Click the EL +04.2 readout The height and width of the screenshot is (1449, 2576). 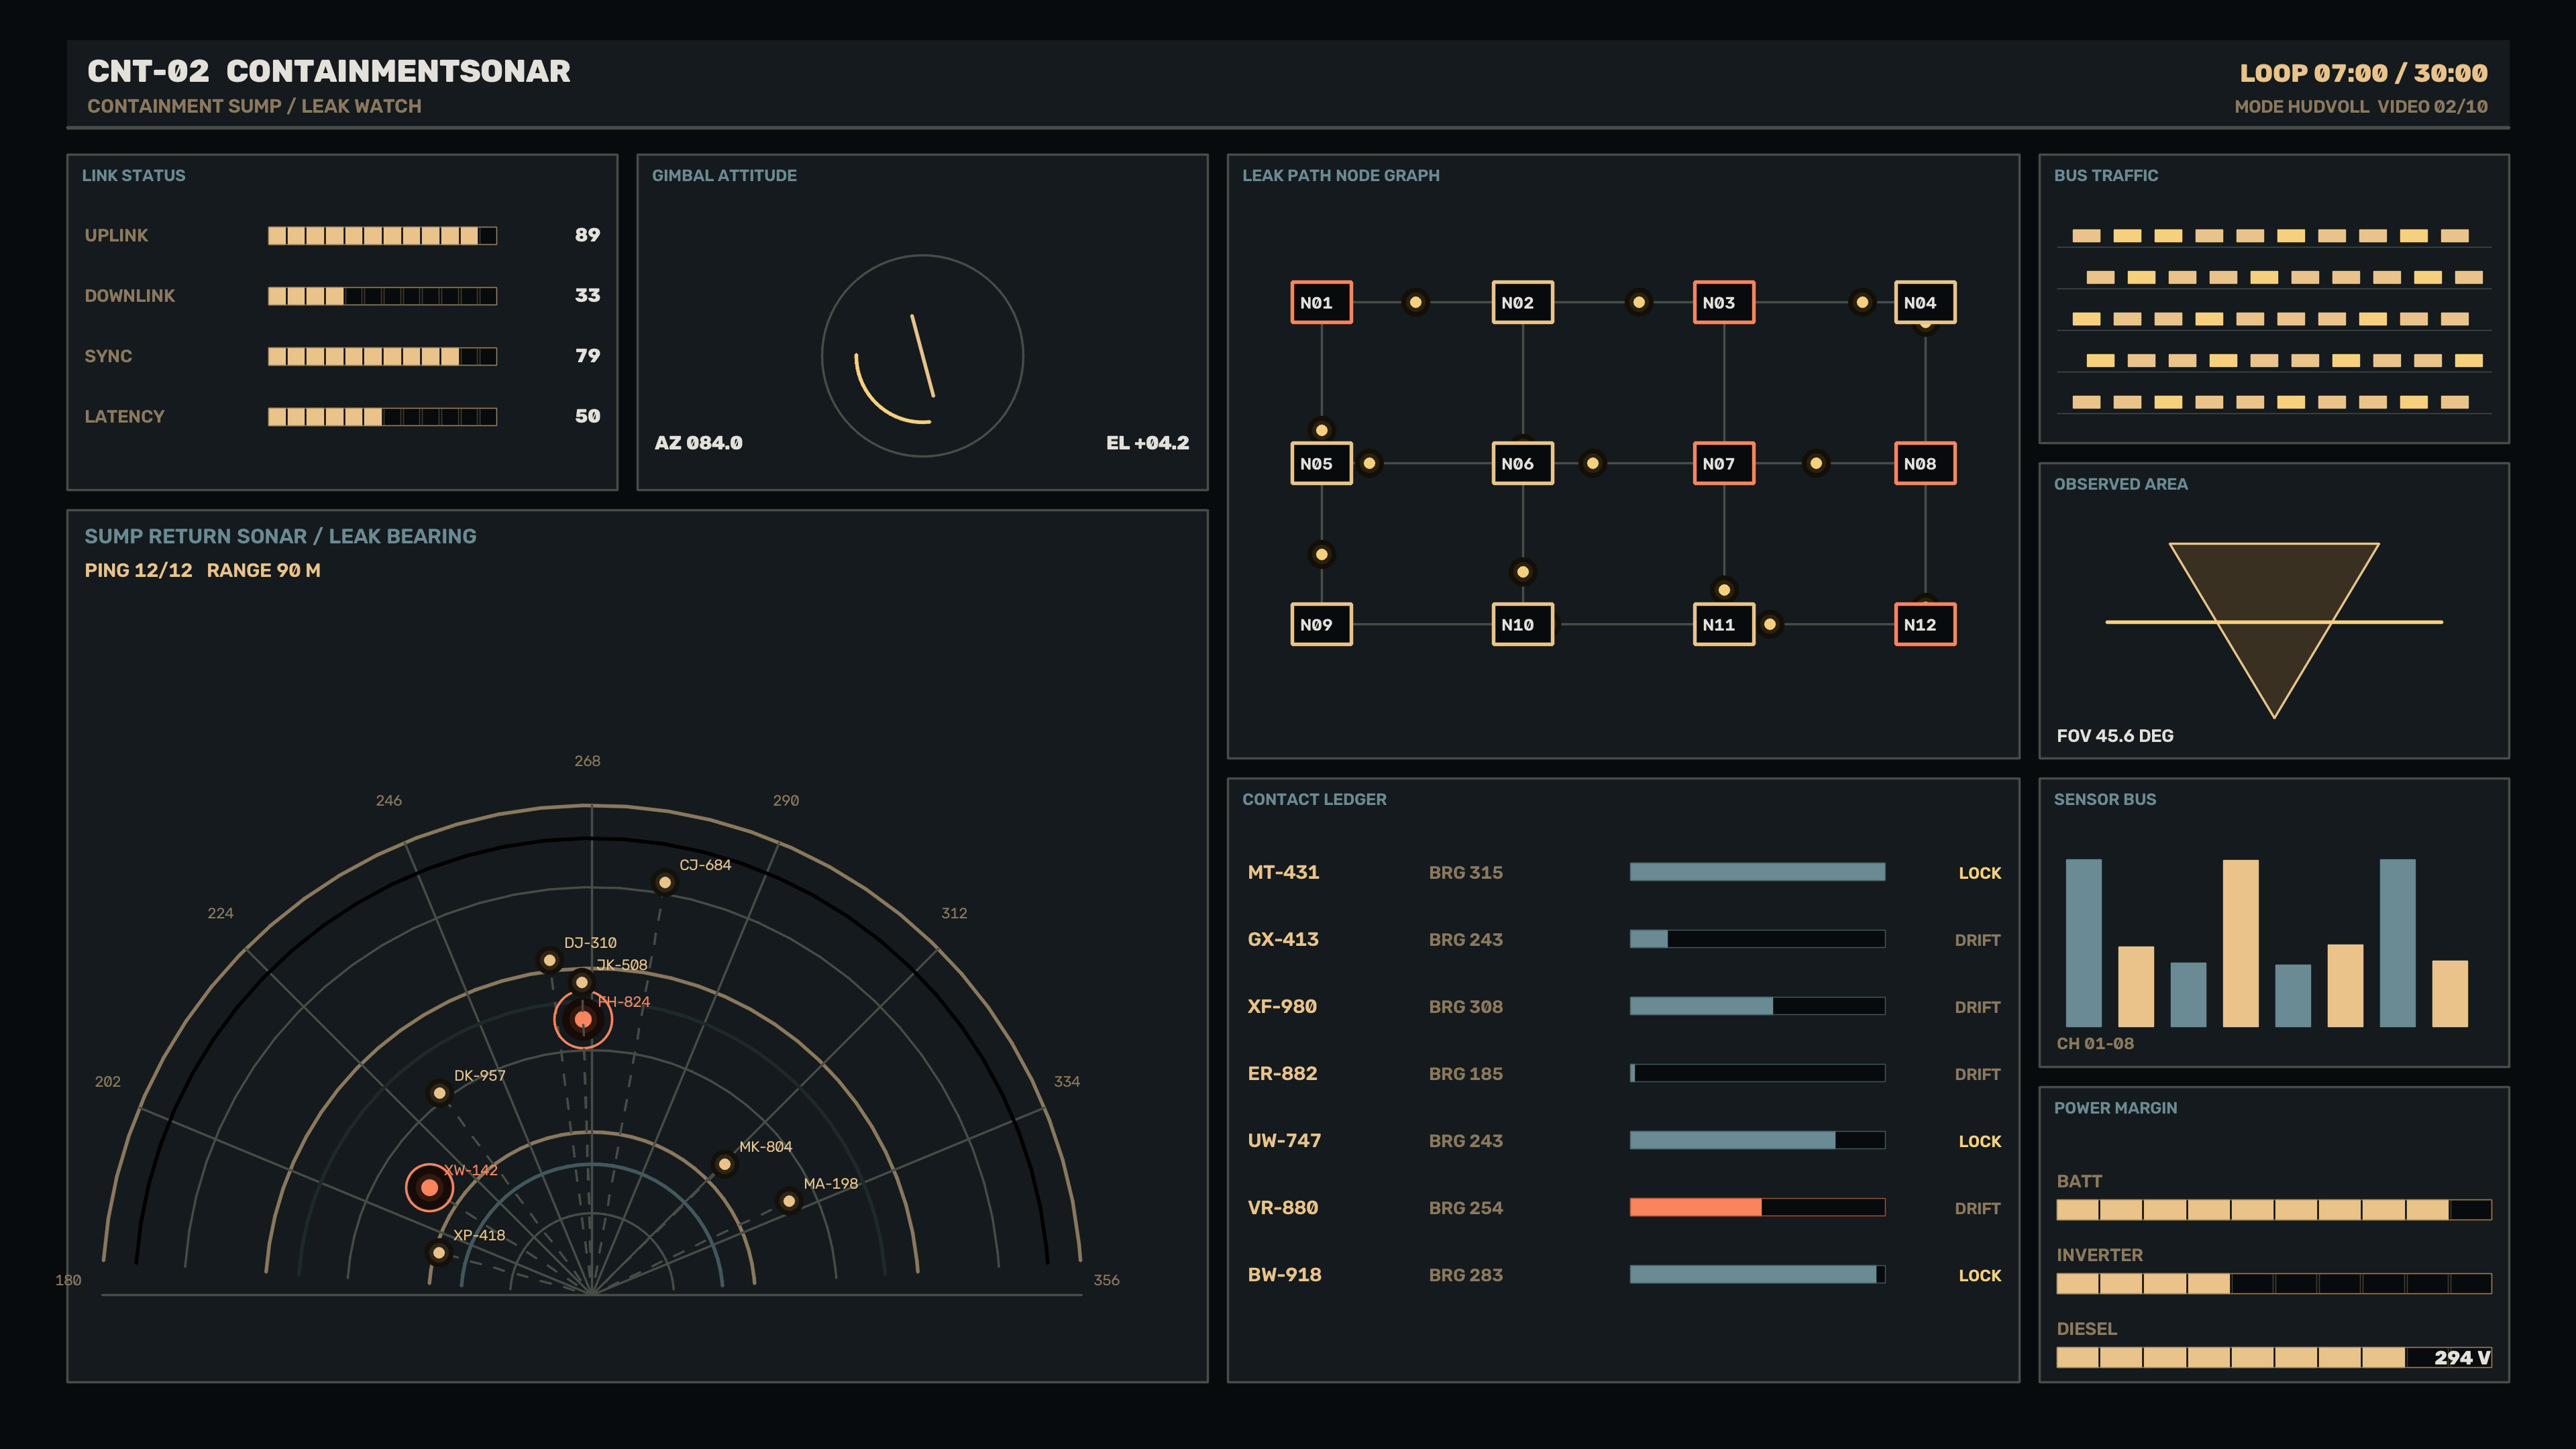1147,443
